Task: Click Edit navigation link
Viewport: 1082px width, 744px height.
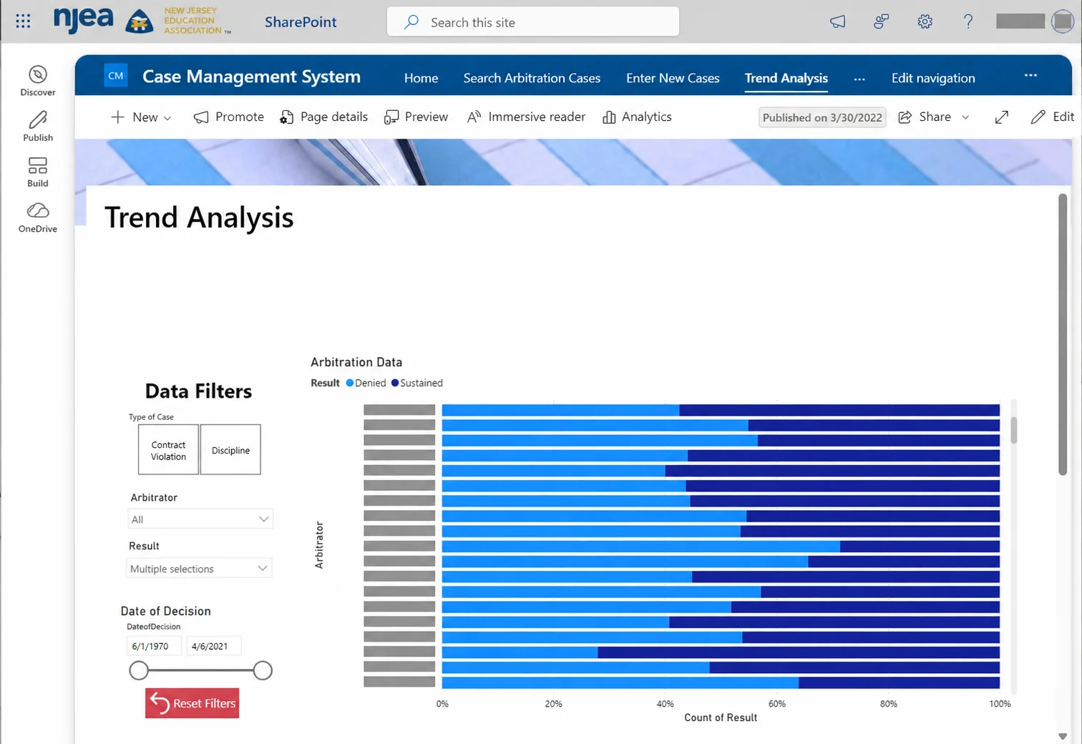Action: click(x=933, y=78)
